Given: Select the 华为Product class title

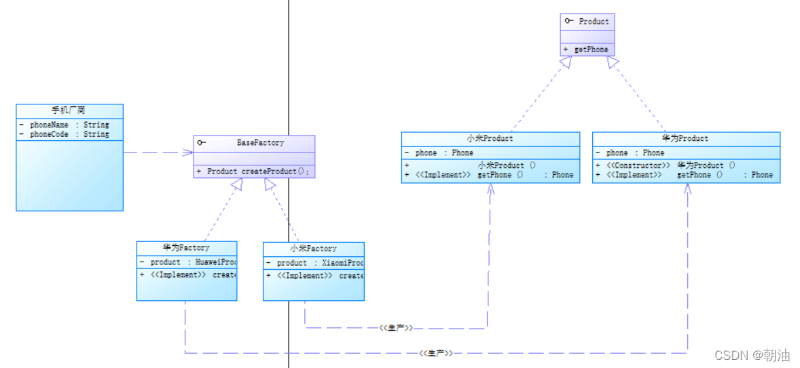Looking at the screenshot, I should click(685, 138).
